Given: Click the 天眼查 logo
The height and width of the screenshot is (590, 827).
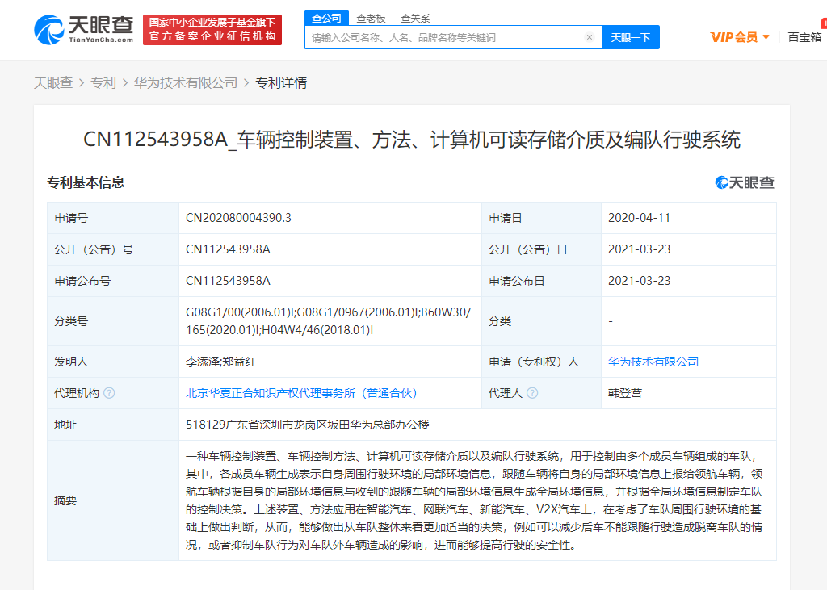Looking at the screenshot, I should [x=83, y=30].
